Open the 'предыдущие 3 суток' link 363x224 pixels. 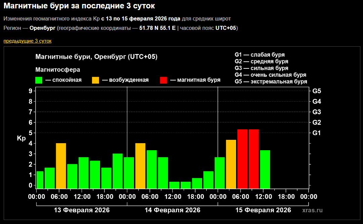(x=27, y=41)
